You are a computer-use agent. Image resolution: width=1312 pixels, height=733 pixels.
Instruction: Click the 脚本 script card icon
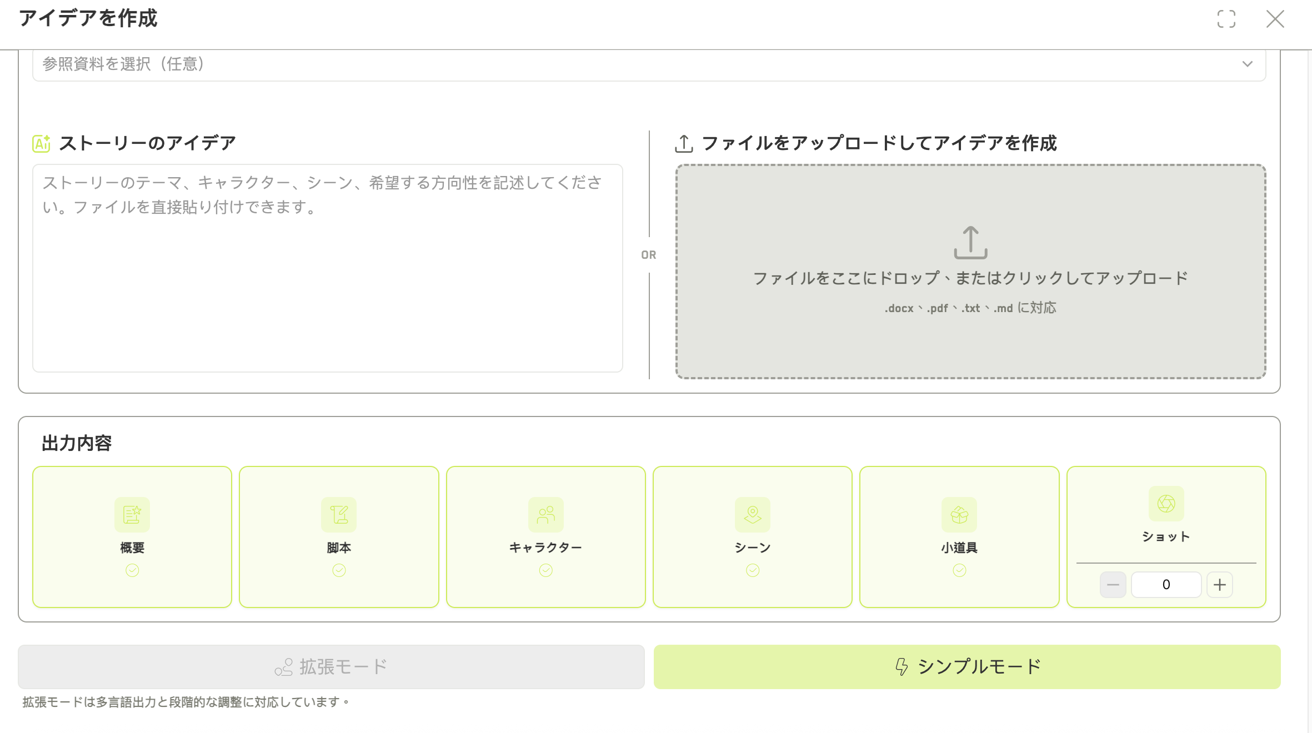[339, 515]
